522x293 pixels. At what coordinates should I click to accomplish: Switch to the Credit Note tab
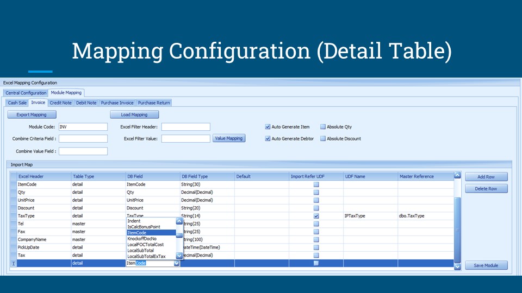60,103
